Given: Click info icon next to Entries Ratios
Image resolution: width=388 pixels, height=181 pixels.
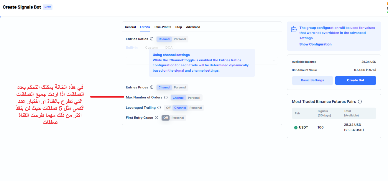Looking at the screenshot, I should pyautogui.click(x=152, y=39).
